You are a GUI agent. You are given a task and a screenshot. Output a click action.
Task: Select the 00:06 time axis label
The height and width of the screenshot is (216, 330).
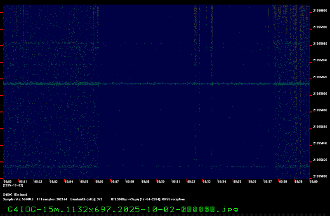tap(99, 181)
